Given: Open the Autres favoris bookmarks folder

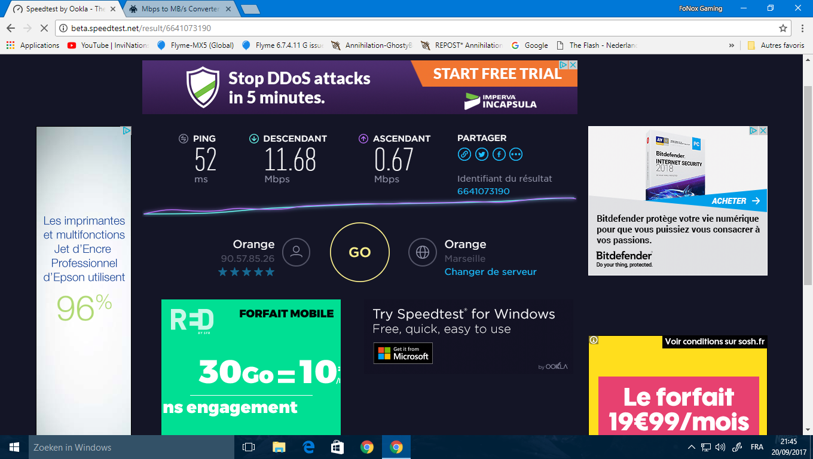Looking at the screenshot, I should pos(776,45).
